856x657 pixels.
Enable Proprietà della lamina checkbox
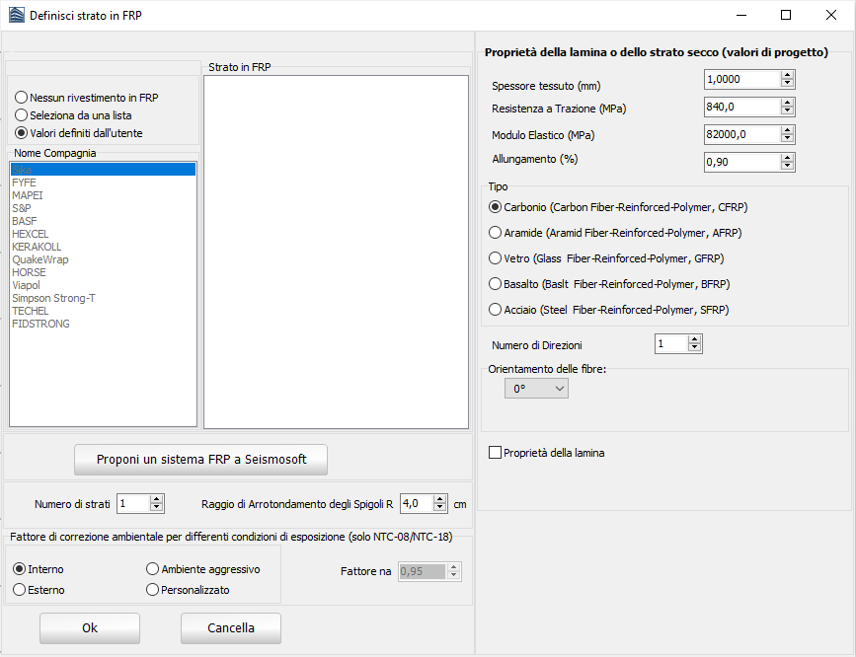496,453
